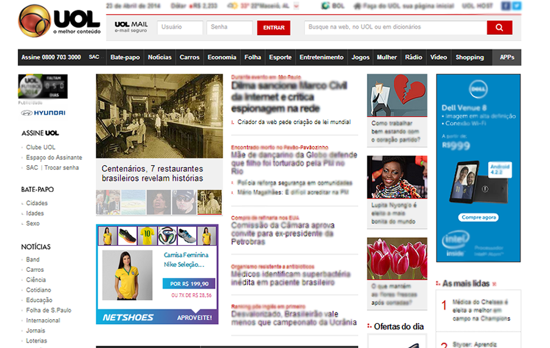Viewport: 550px width, 348px height.
Task: Open the Carros menu item
Action: point(190,57)
